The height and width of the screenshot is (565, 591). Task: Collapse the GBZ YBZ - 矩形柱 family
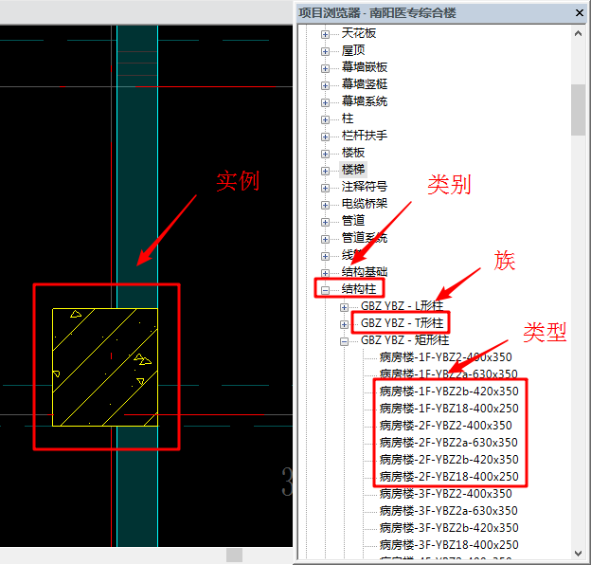tap(344, 341)
